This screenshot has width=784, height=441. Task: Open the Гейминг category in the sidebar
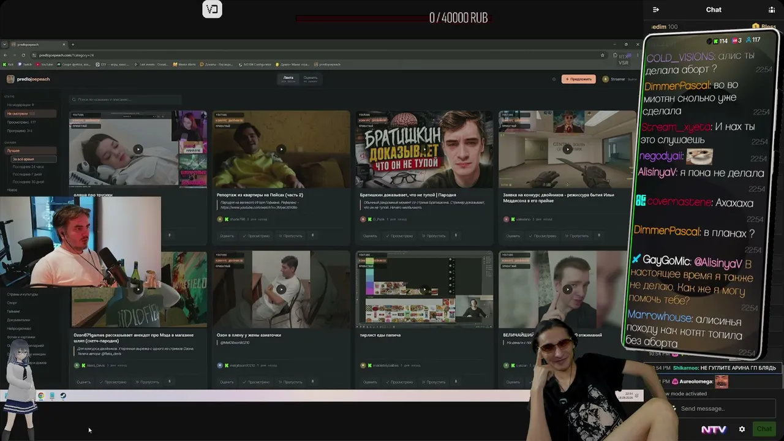[x=15, y=311]
